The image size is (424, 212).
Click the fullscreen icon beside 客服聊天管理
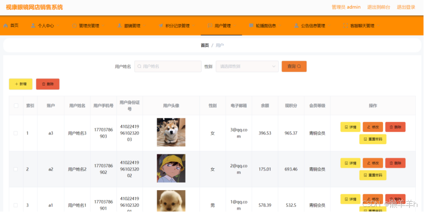[345, 25]
